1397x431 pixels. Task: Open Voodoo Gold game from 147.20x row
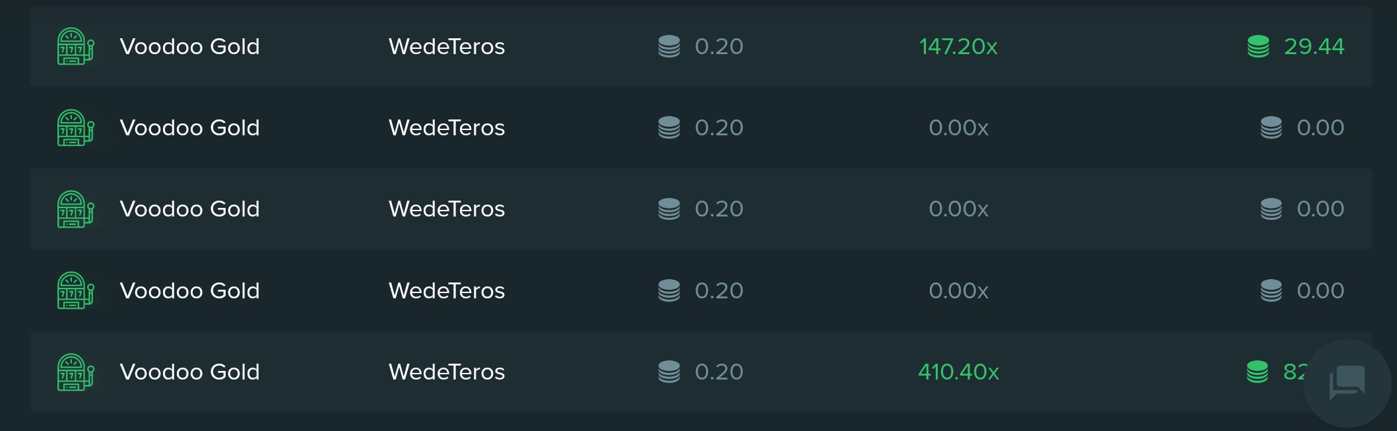[x=190, y=46]
